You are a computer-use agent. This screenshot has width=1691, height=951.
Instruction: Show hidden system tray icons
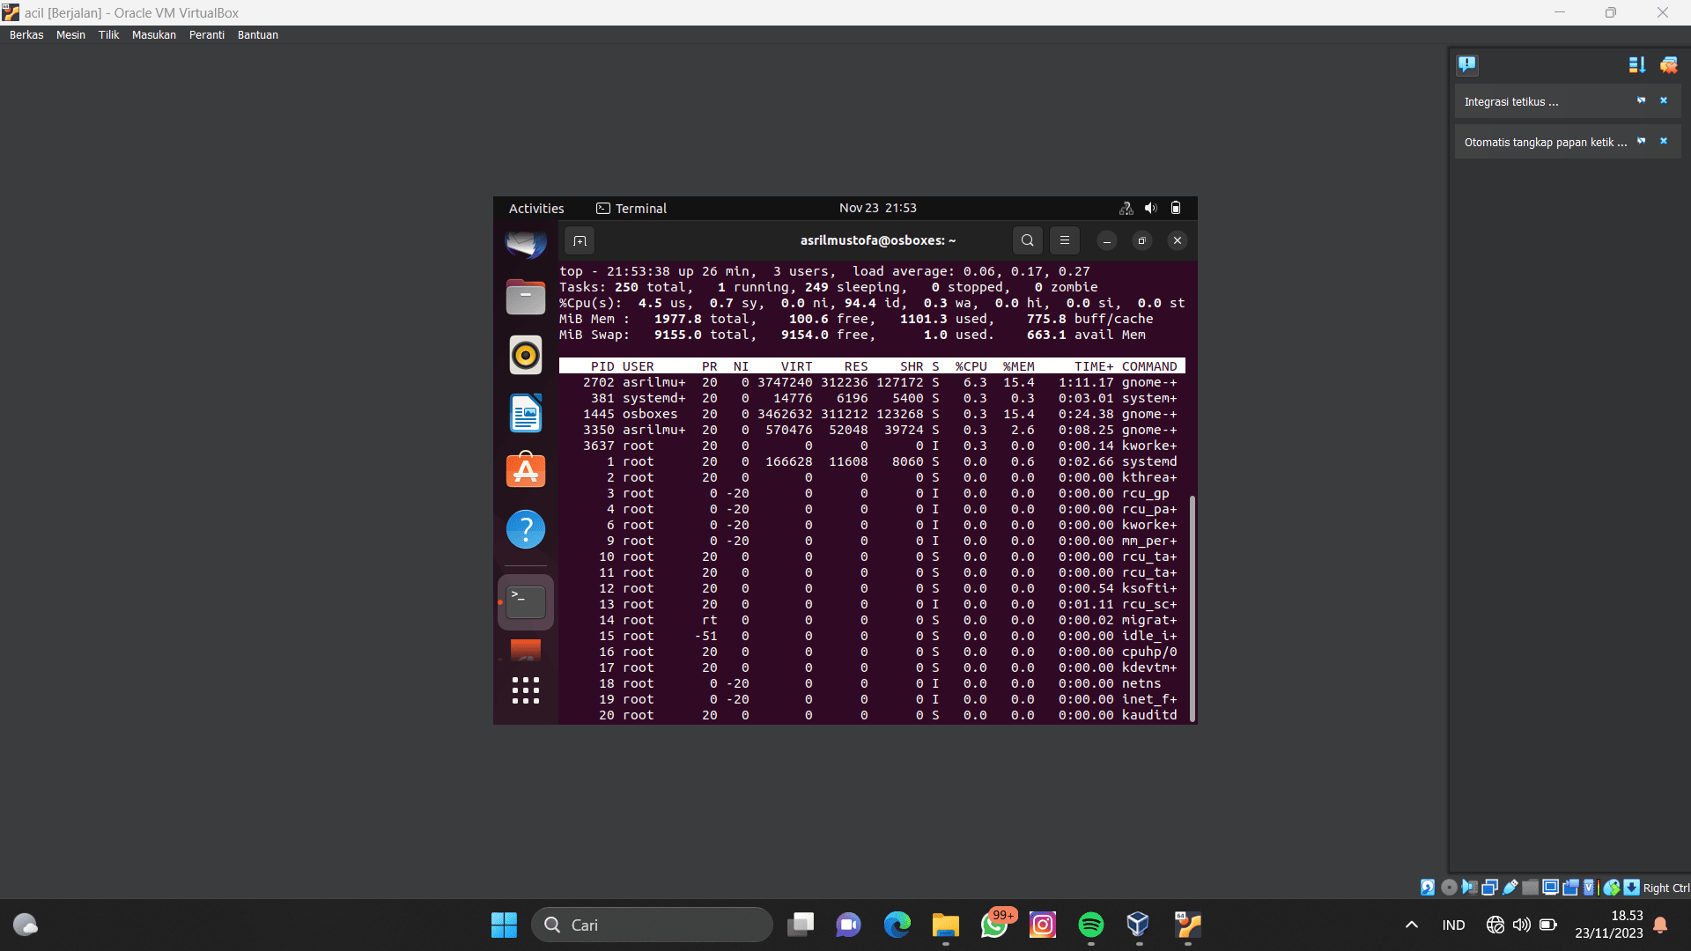(x=1412, y=925)
